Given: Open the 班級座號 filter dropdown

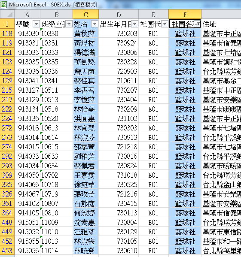Looking at the screenshot, I should 69,24.
